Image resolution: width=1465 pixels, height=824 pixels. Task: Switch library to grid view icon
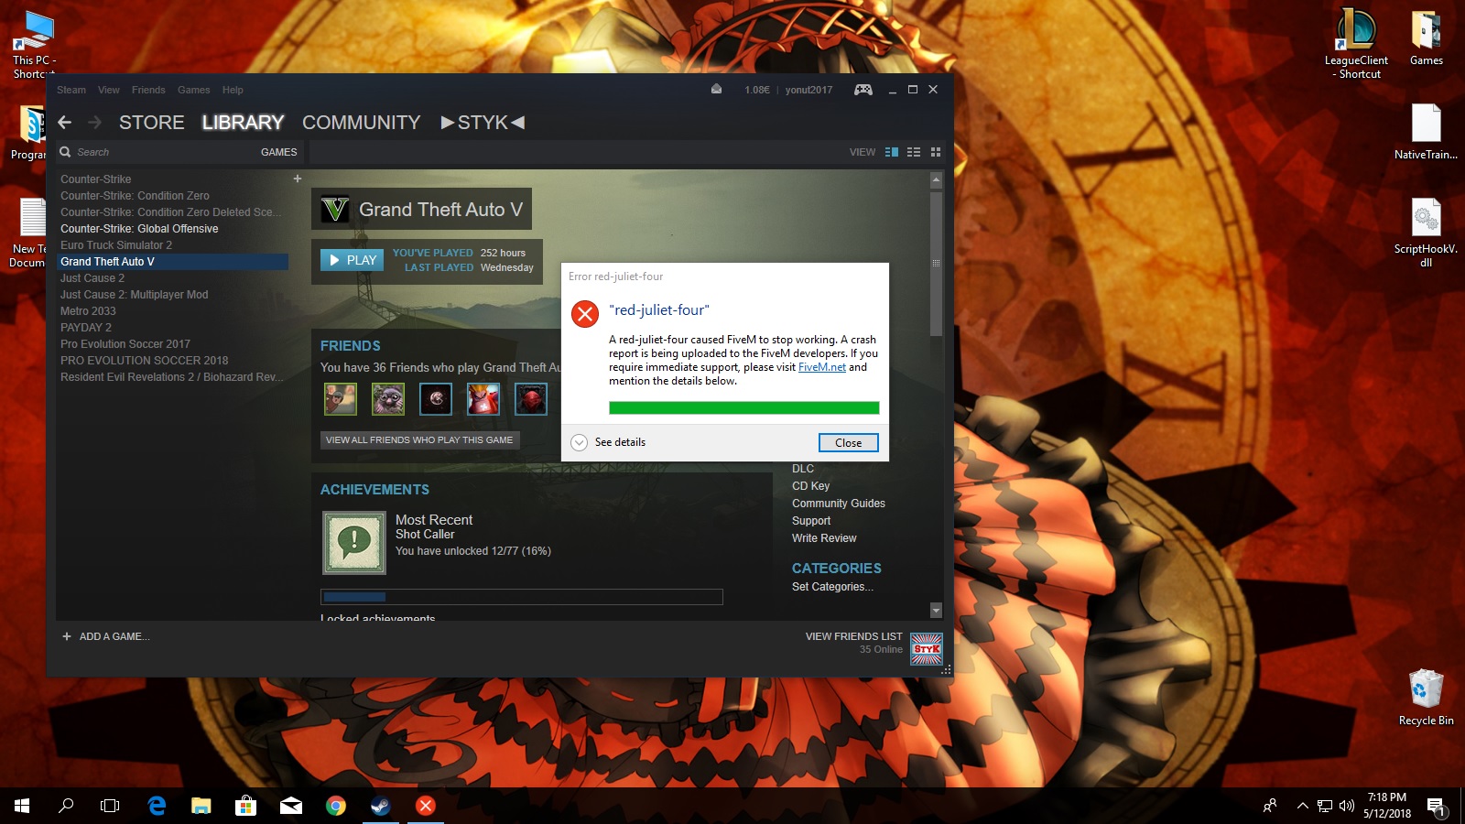pos(936,152)
